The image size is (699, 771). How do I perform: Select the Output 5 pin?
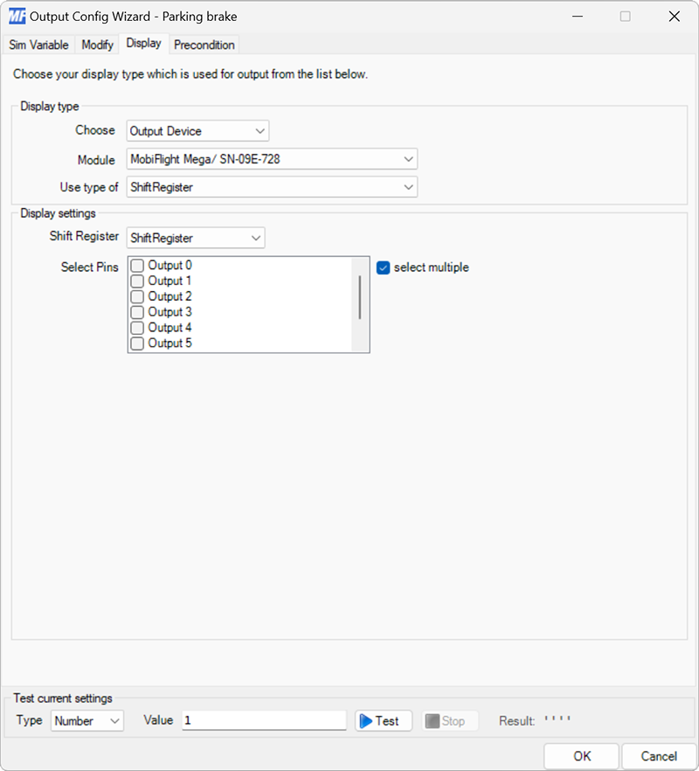coord(136,344)
